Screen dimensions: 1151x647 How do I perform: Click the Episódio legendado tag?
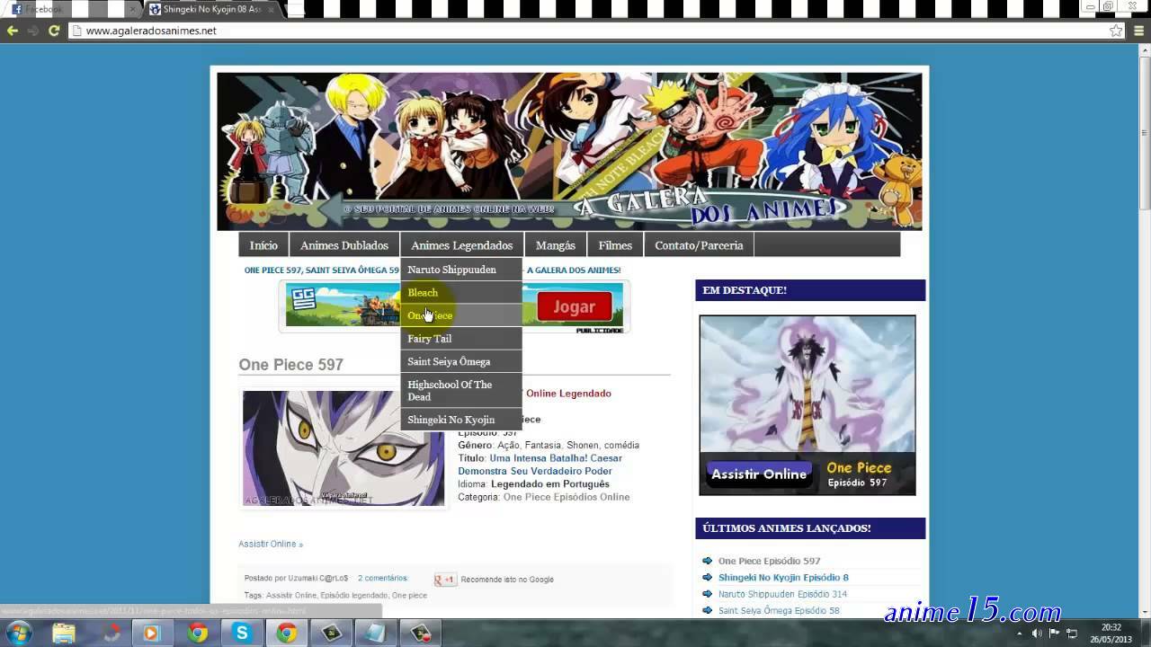pyautogui.click(x=354, y=595)
